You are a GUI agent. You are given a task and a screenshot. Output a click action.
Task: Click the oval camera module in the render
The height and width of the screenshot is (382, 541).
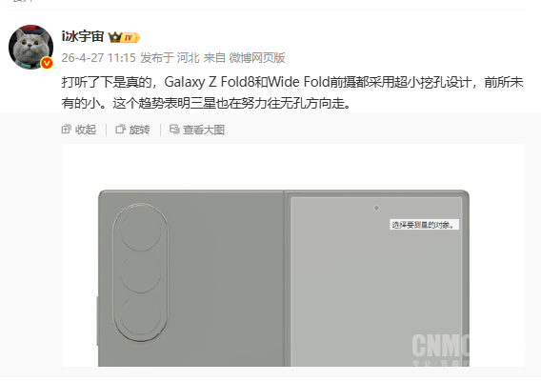coord(140,272)
